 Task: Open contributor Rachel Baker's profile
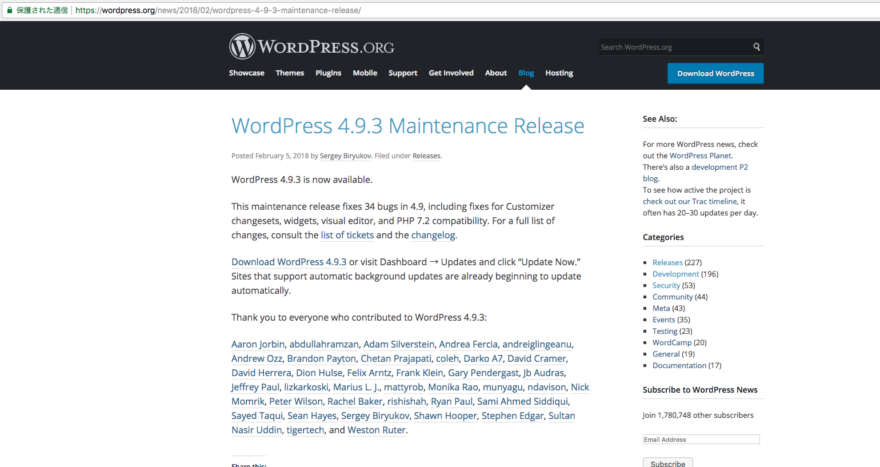355,401
